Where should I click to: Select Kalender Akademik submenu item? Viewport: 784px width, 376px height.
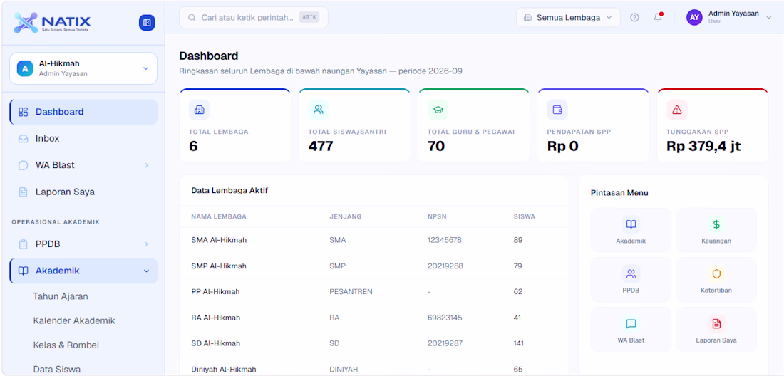pyautogui.click(x=74, y=320)
